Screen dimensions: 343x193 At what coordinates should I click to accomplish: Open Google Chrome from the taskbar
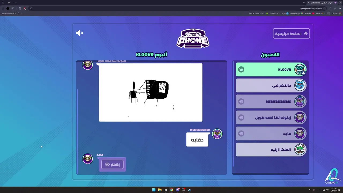pos(171,190)
